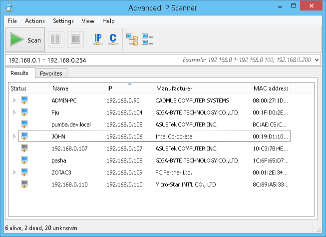Image resolution: width=326 pixels, height=237 pixels.
Task: Expand the JOHN row
Action: click(x=14, y=136)
